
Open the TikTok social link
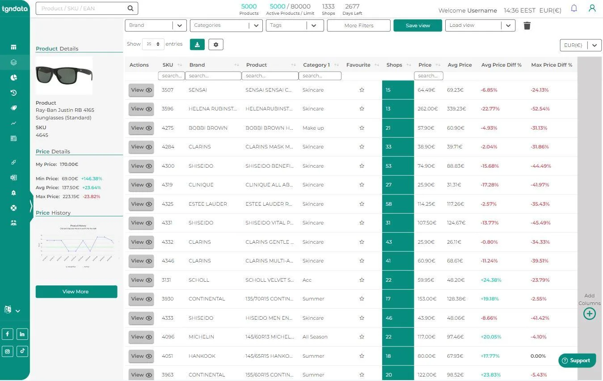[22, 351]
